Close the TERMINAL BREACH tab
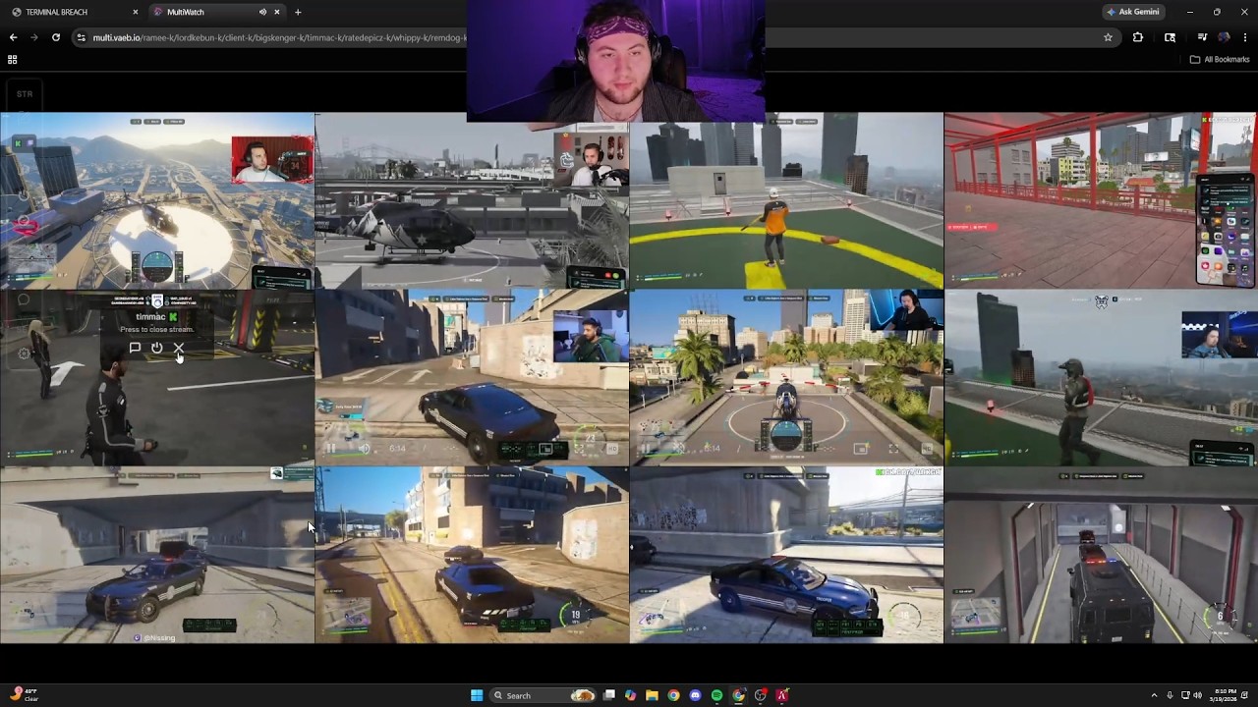This screenshot has height=707, width=1258. pyautogui.click(x=135, y=12)
